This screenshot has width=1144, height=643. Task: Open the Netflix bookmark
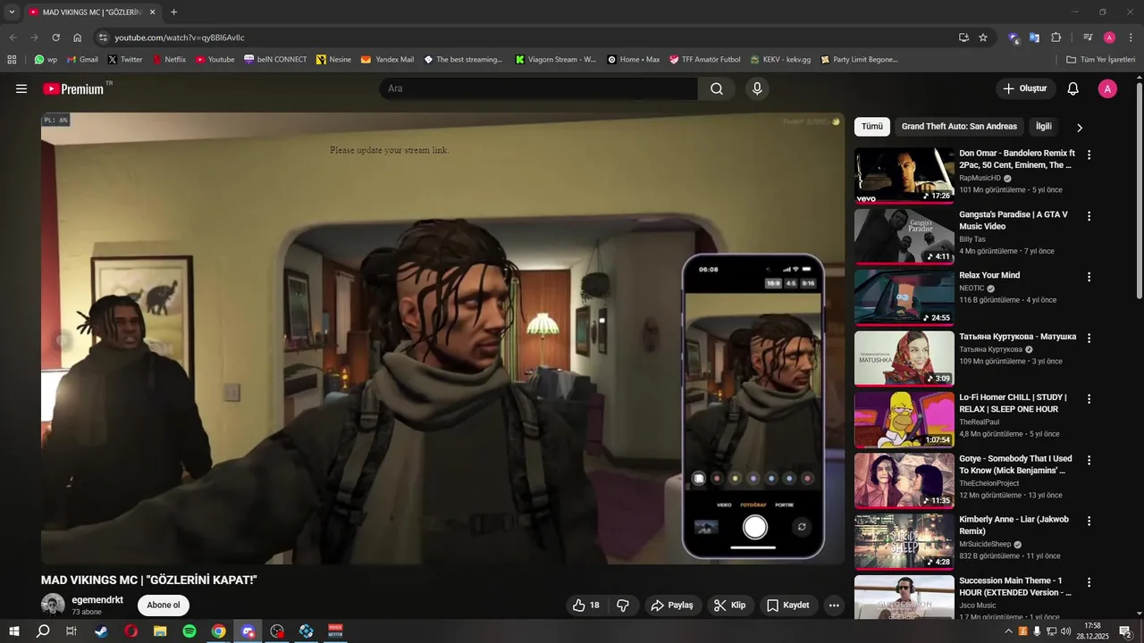pos(169,60)
